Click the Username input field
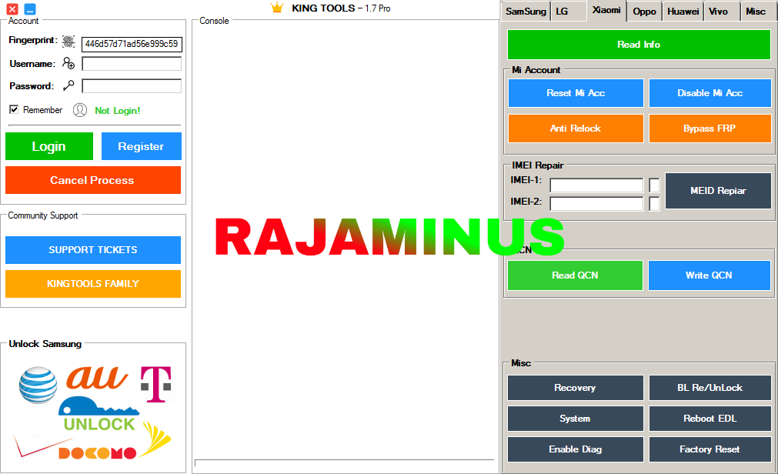The height and width of the screenshot is (474, 778). (132, 64)
